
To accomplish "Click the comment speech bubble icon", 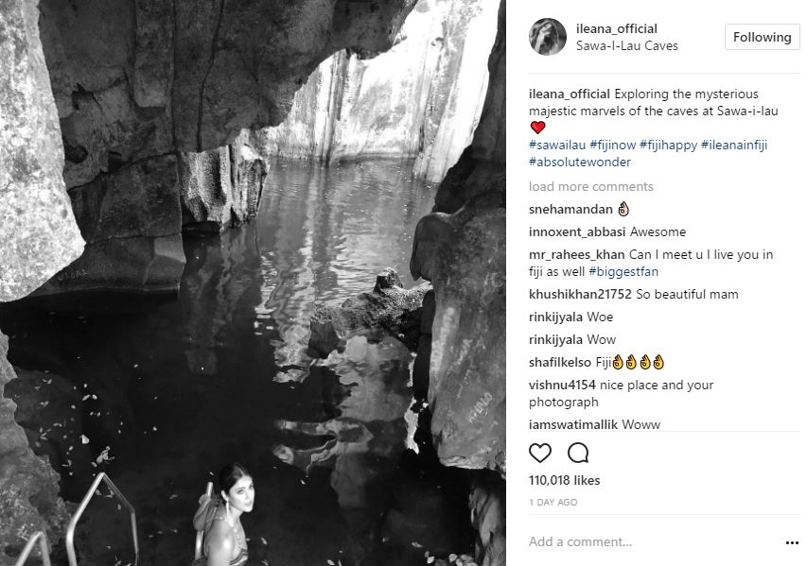I will click(578, 453).
